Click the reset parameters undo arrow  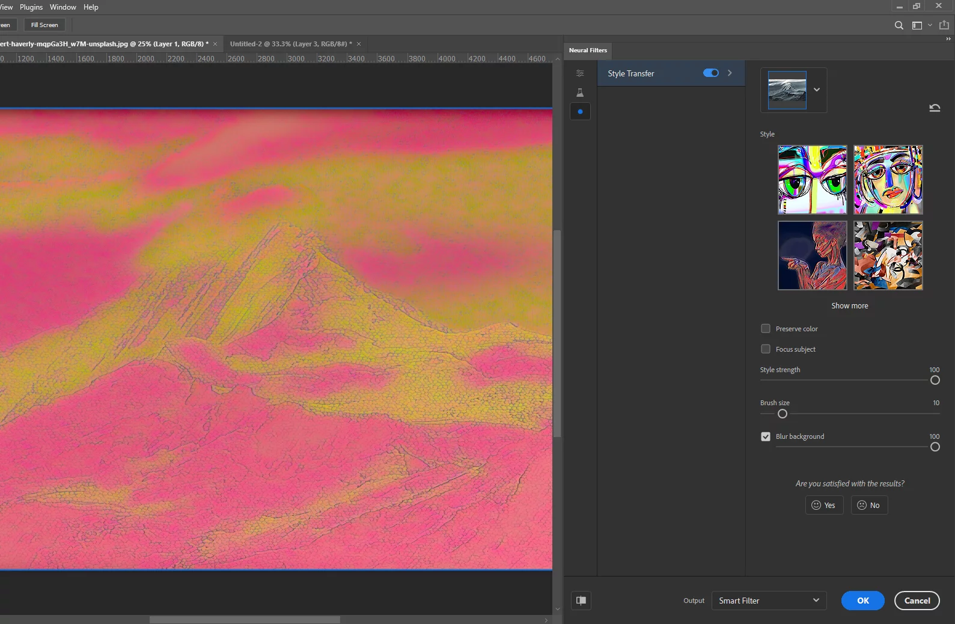point(935,108)
